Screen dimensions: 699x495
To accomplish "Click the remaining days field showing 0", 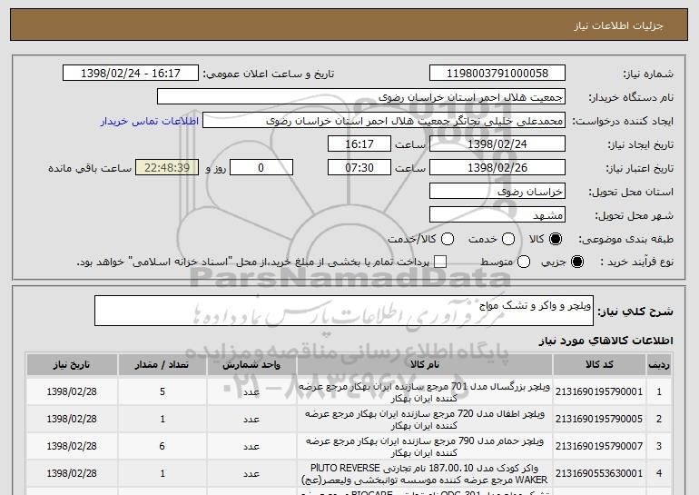I will [261, 168].
